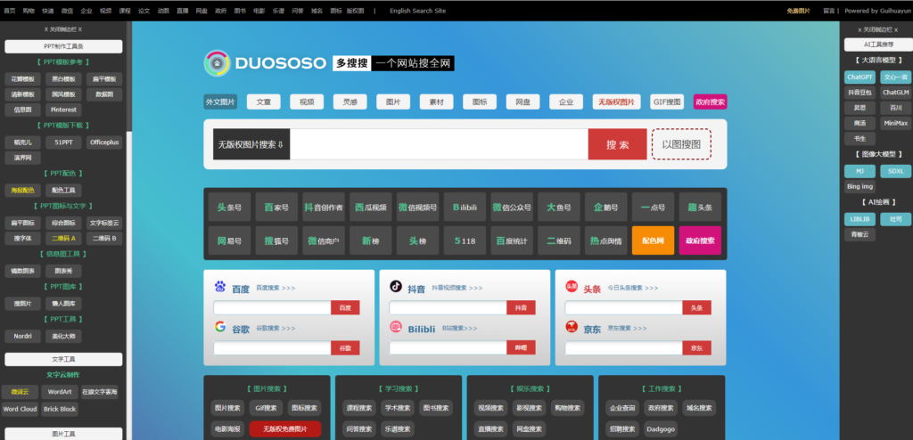Click the Baidu paw icon

[x=220, y=286]
